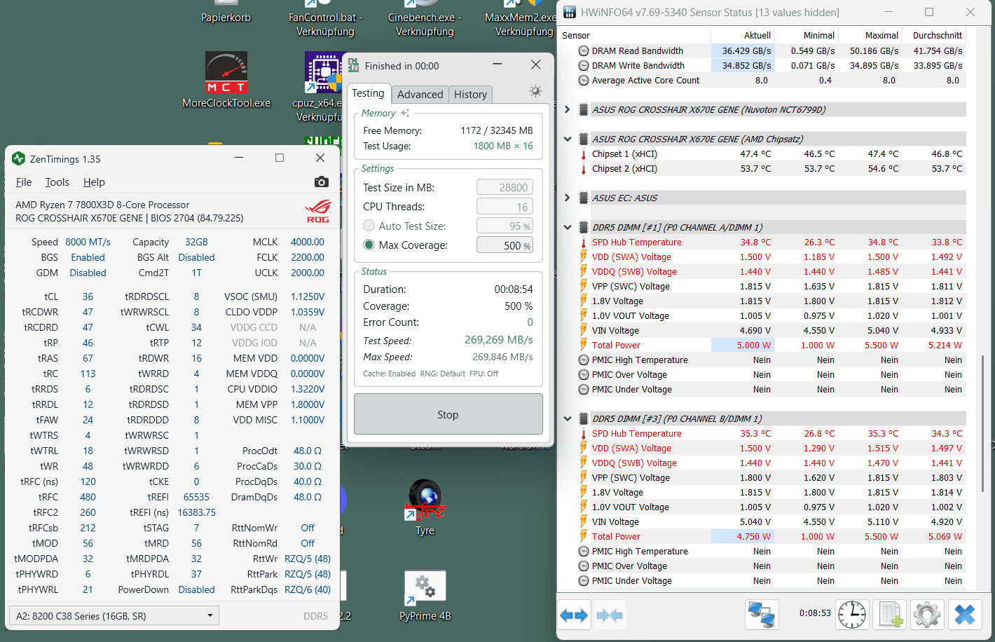Collapse AMD Chipsatz sensor group
The image size is (995, 642).
(x=568, y=139)
